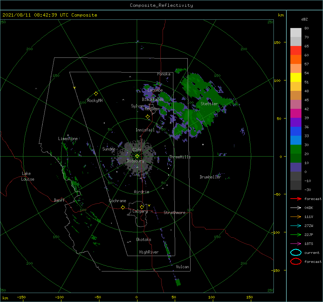Click the yellow diamond marker inside Calgary
The height and width of the screenshot is (302, 323).
(x=142, y=207)
